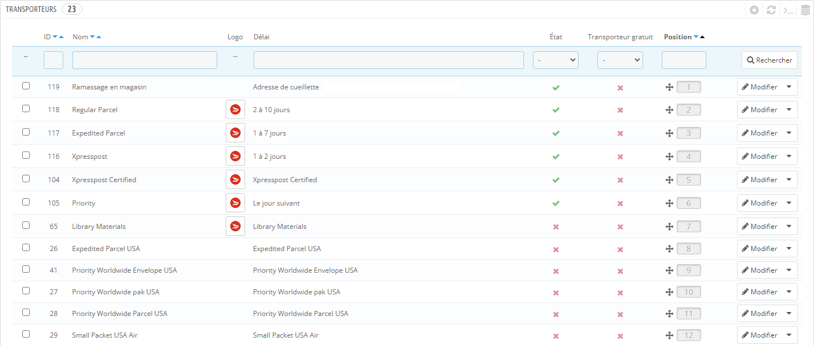Select checkbox for Priority ID 105
This screenshot has width=814, height=353.
coord(26,202)
